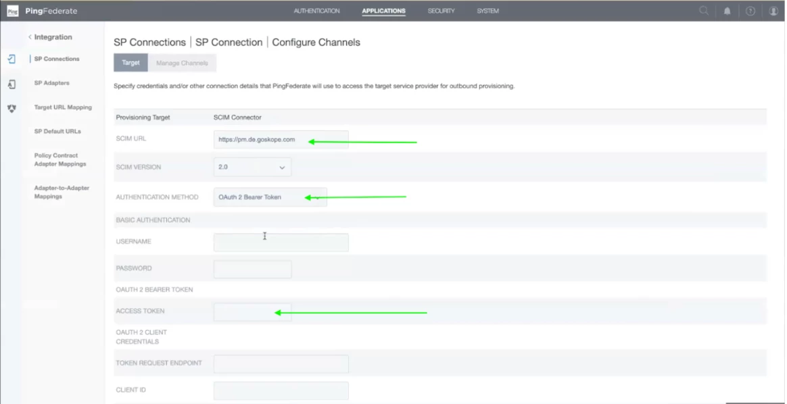Click into the USERNAME field
The image size is (787, 404).
tap(281, 242)
